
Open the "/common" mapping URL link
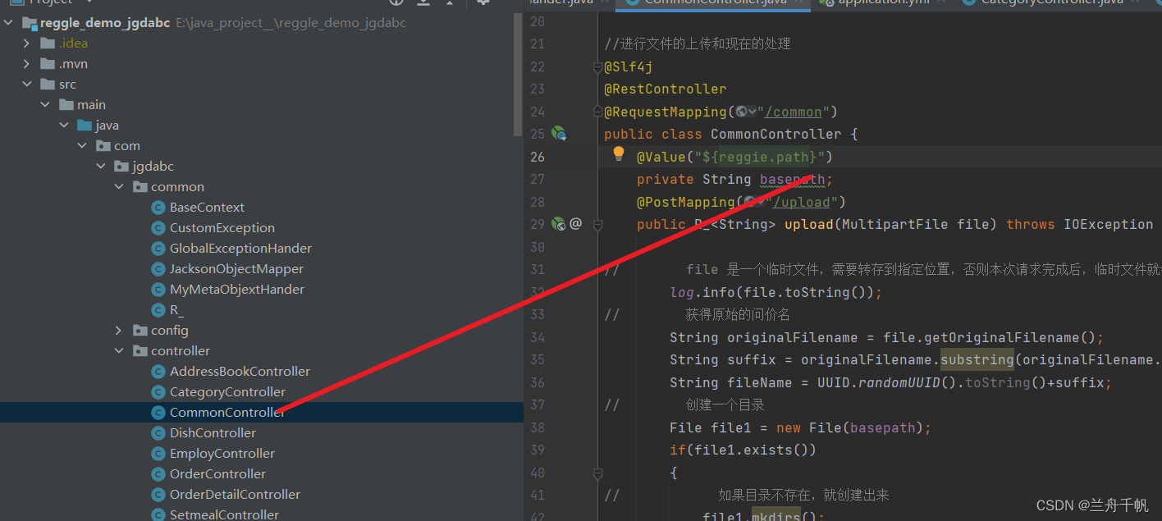point(793,112)
